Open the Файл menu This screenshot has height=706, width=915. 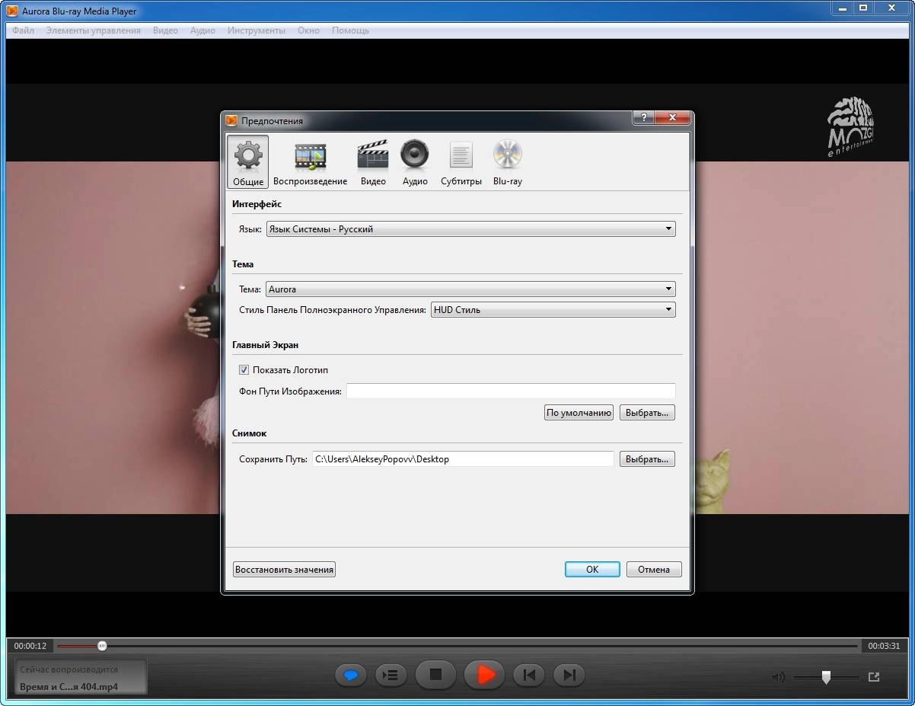23,30
